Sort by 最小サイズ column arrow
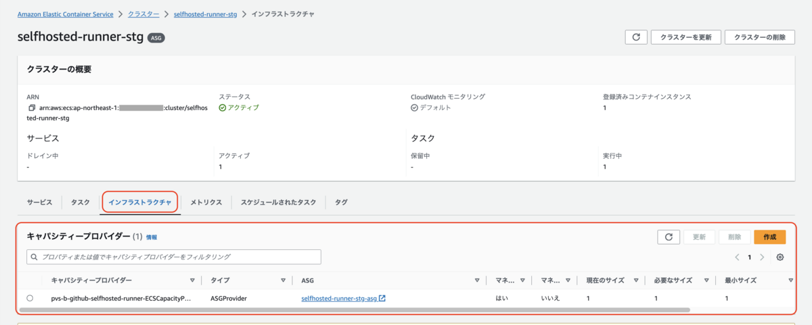This screenshot has width=812, height=325. coord(790,280)
